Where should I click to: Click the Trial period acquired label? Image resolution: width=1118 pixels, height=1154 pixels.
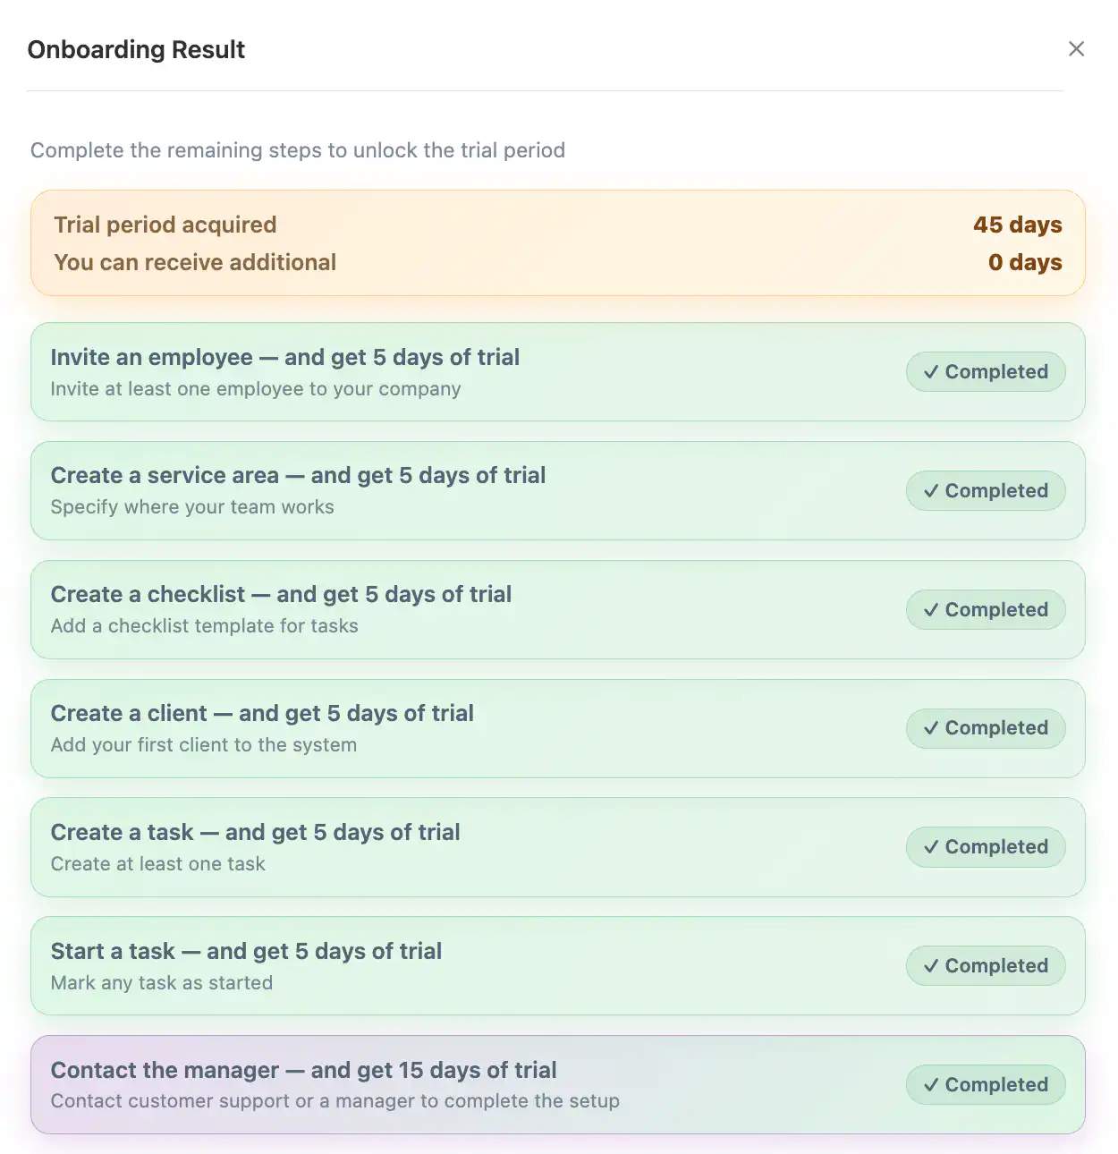165,225
